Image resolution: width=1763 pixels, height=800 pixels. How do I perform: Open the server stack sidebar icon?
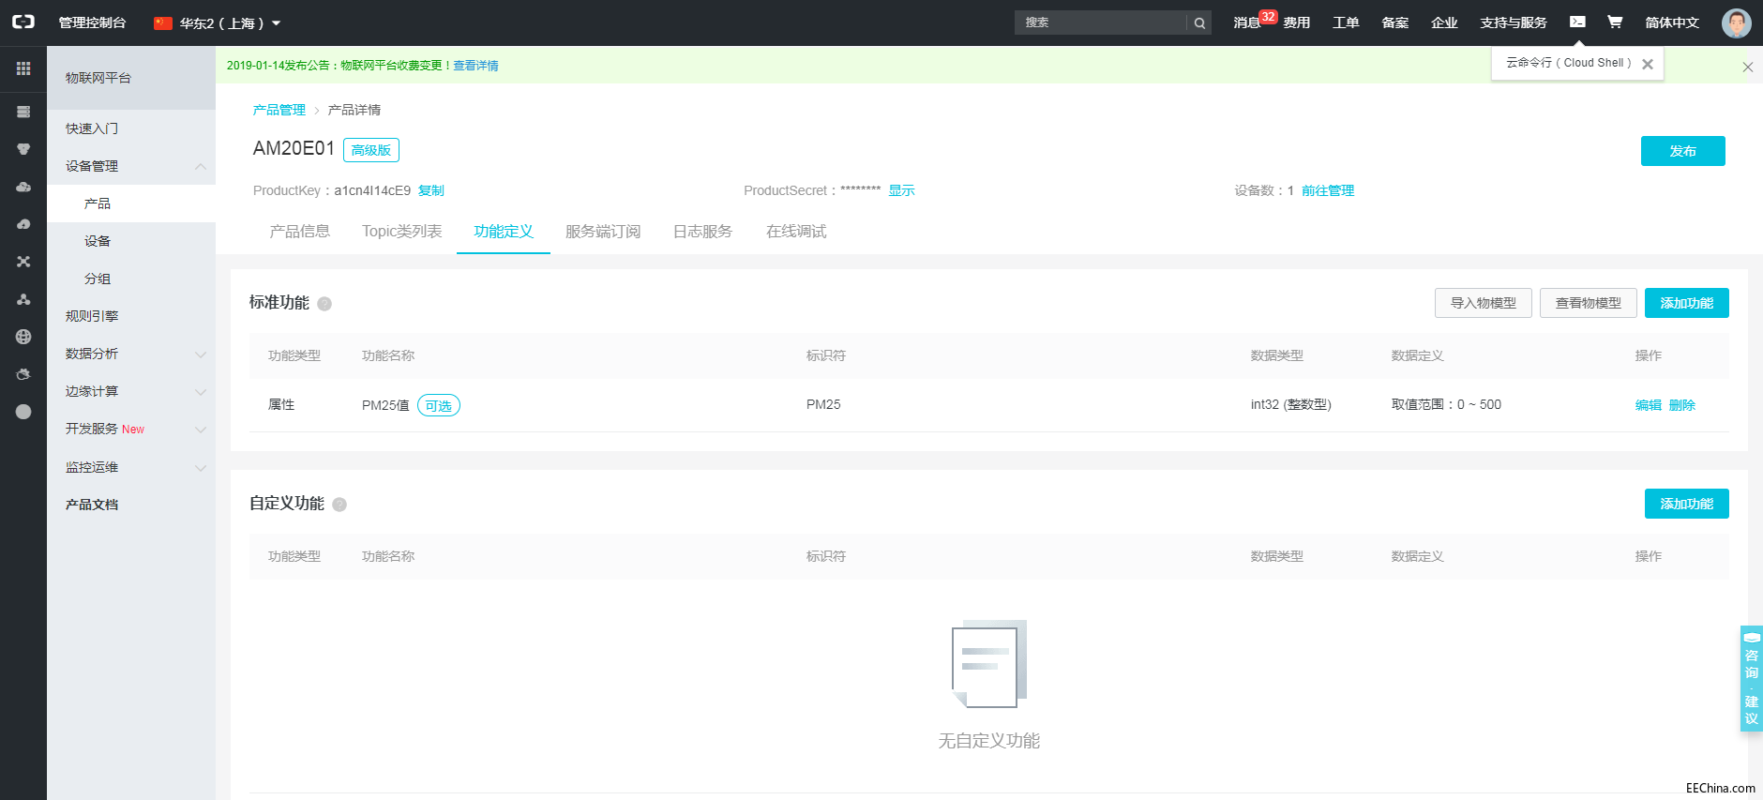click(x=23, y=112)
